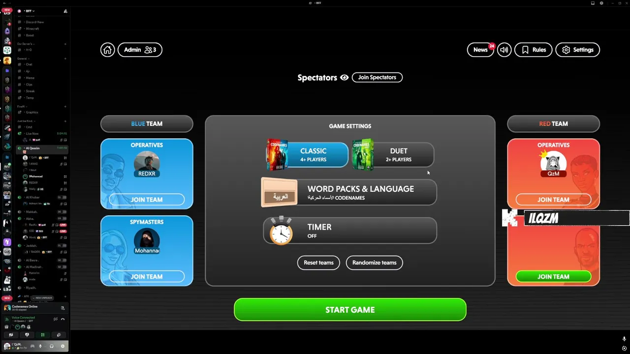Open Activities launcher in voice panel
This screenshot has height=354, width=630.
point(43,335)
